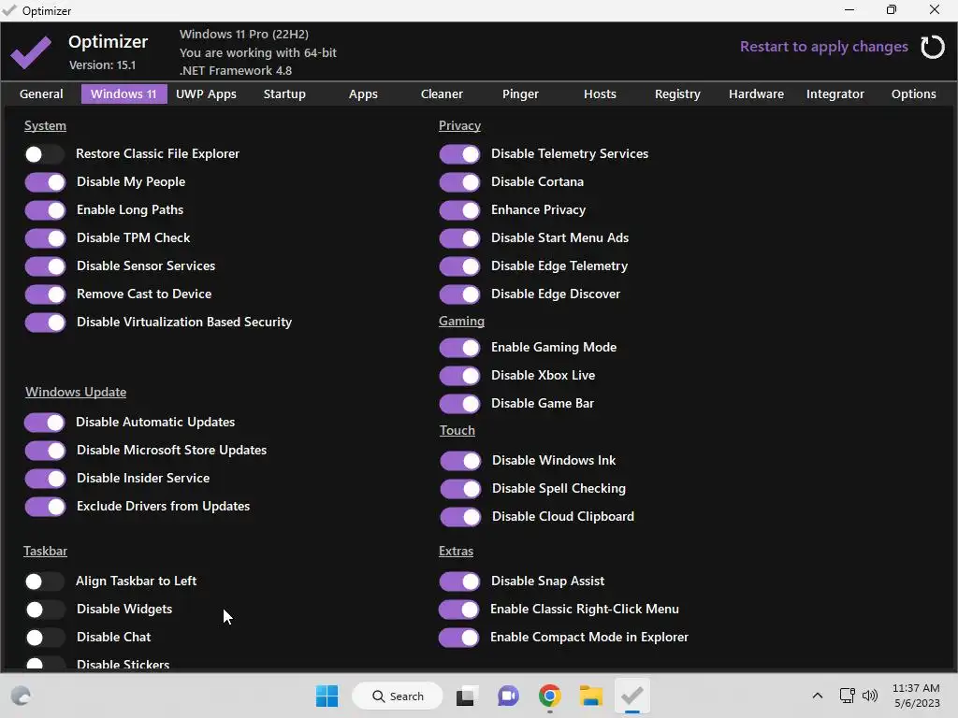Screen dimensions: 958x718
Task: Toggle Disable Snap Assist switch
Action: pyautogui.click(x=459, y=582)
